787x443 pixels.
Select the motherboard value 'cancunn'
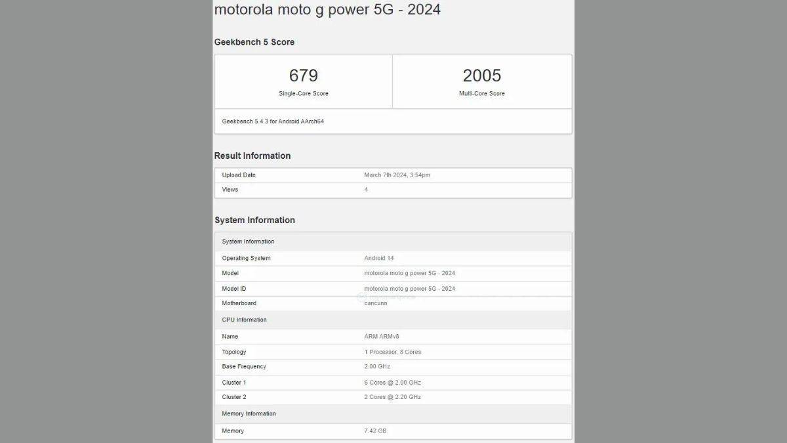tap(376, 303)
